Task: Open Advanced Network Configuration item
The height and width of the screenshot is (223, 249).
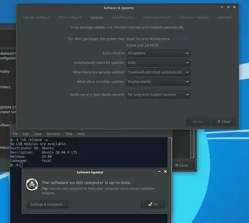Action: pos(8,56)
